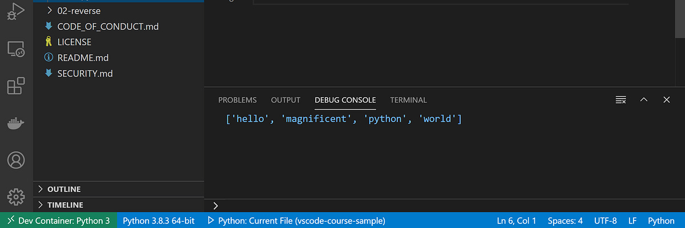Start debugging with Python: Current File

pyautogui.click(x=296, y=221)
